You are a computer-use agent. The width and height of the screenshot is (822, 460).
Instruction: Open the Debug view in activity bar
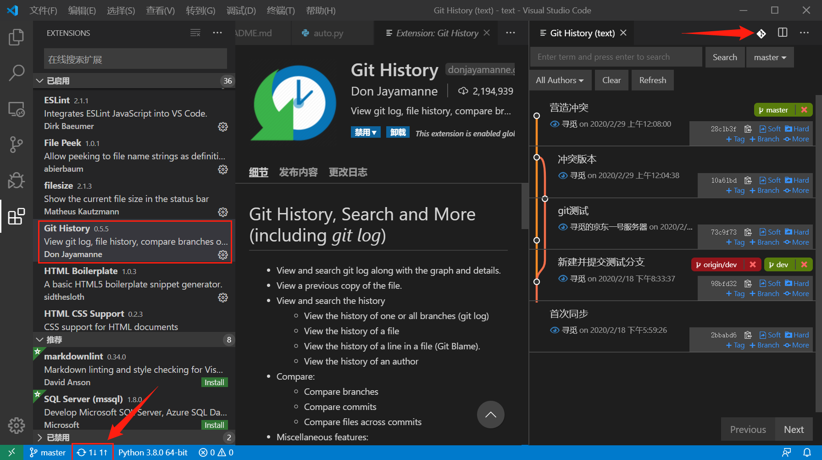pyautogui.click(x=17, y=180)
